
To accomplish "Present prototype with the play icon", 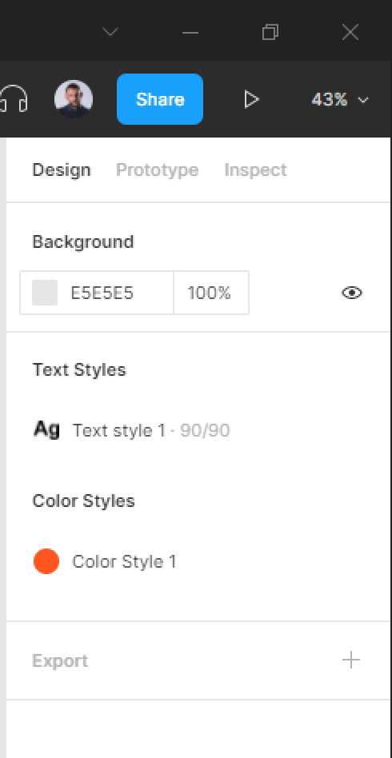I will pos(250,100).
